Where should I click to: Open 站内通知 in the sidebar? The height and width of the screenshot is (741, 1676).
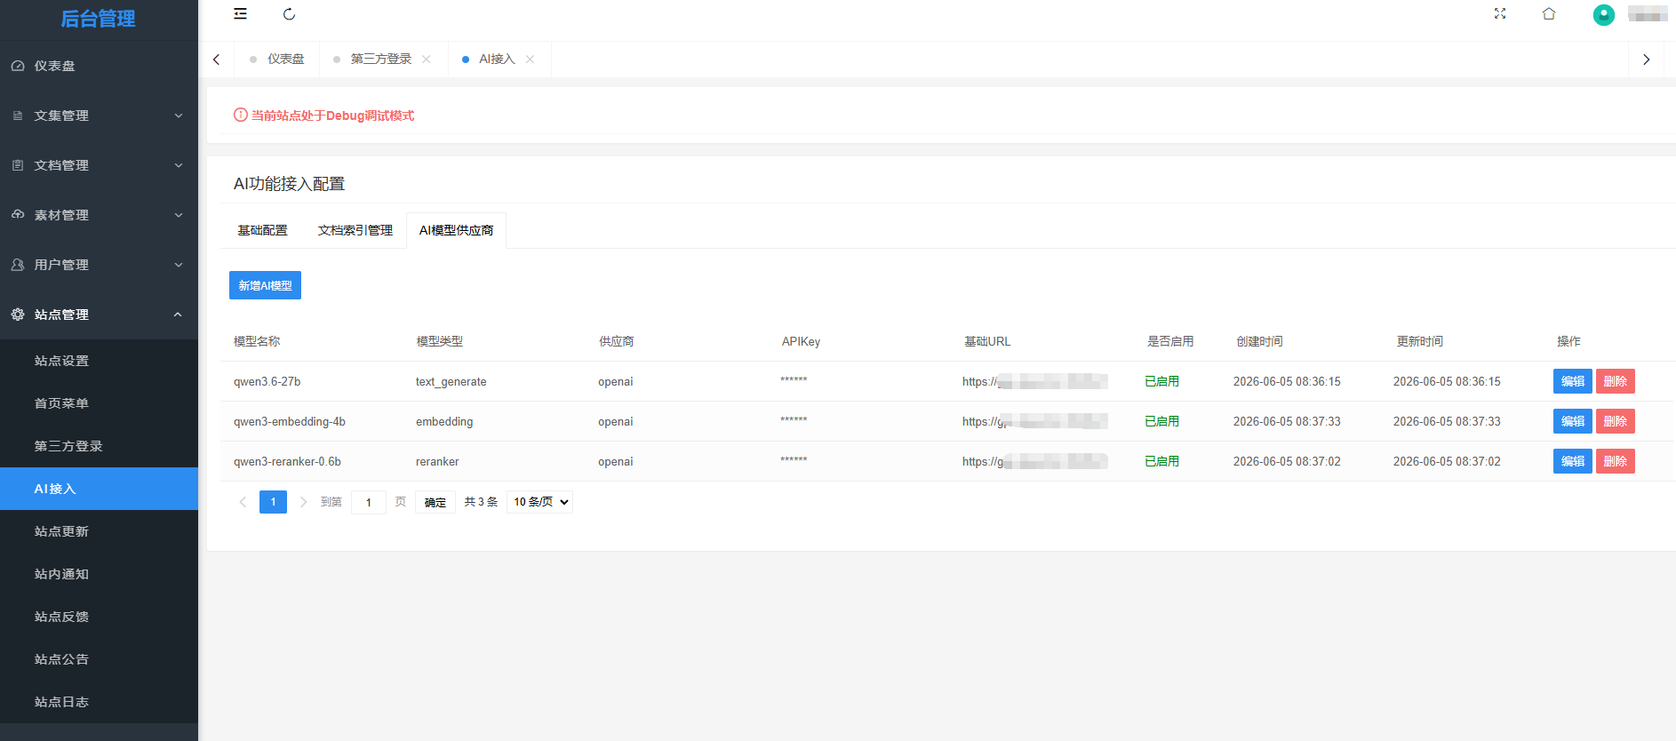[x=99, y=574]
